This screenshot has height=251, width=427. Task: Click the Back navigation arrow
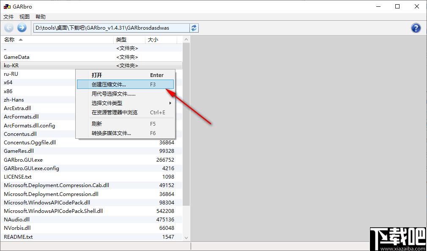pyautogui.click(x=9, y=28)
